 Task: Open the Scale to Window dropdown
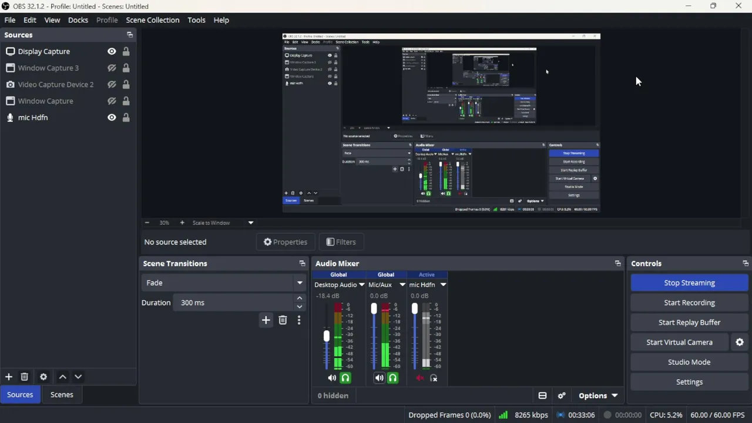pos(251,223)
